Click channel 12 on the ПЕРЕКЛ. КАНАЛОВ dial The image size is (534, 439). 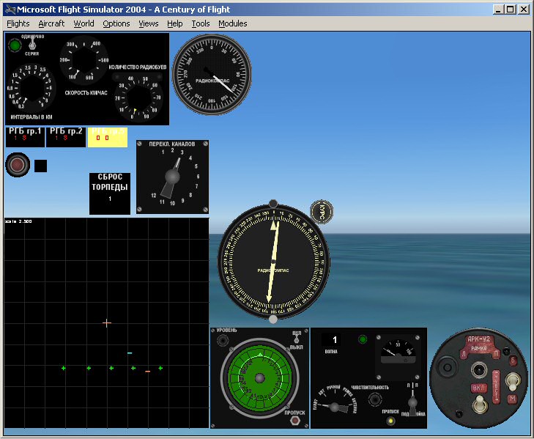(154, 196)
